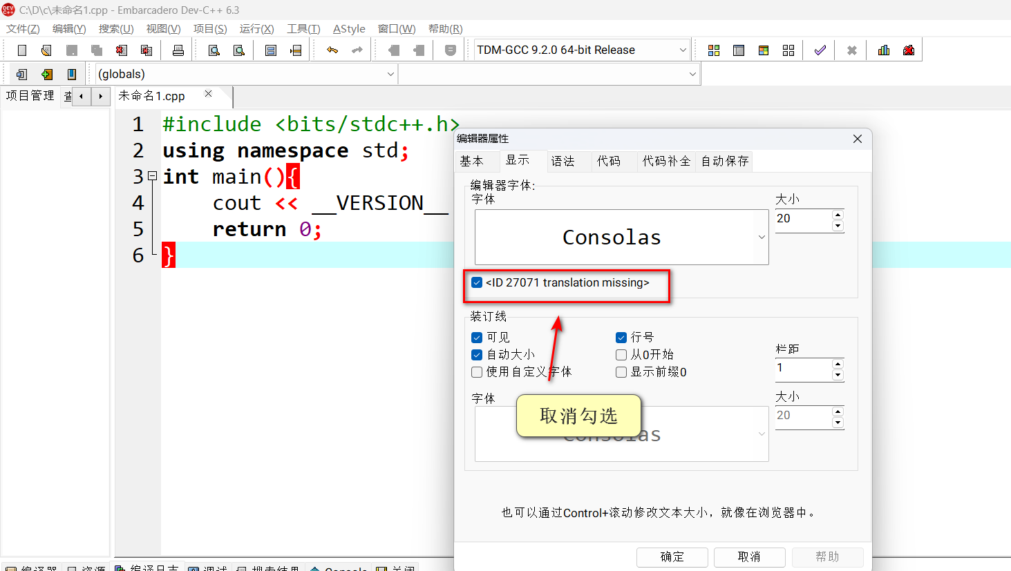Select the 项目管理 panel tab
Viewport: 1011px width, 571px height.
pyautogui.click(x=30, y=96)
